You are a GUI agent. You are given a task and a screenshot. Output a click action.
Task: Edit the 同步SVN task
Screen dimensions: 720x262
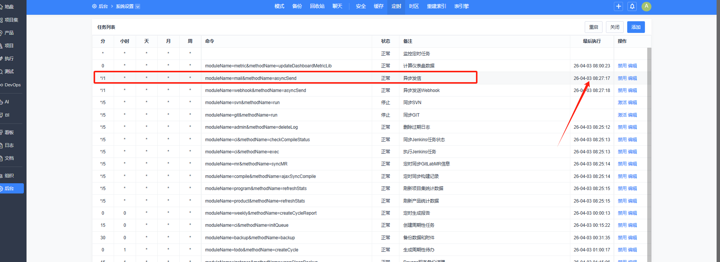pos(632,103)
